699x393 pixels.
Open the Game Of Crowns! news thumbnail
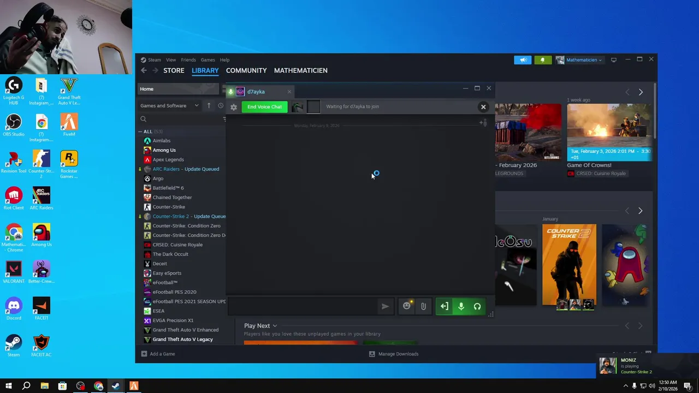point(609,132)
